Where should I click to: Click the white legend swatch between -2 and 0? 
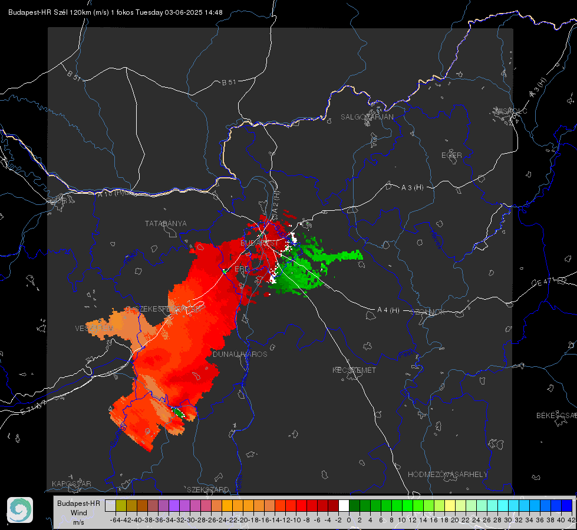[x=344, y=505]
